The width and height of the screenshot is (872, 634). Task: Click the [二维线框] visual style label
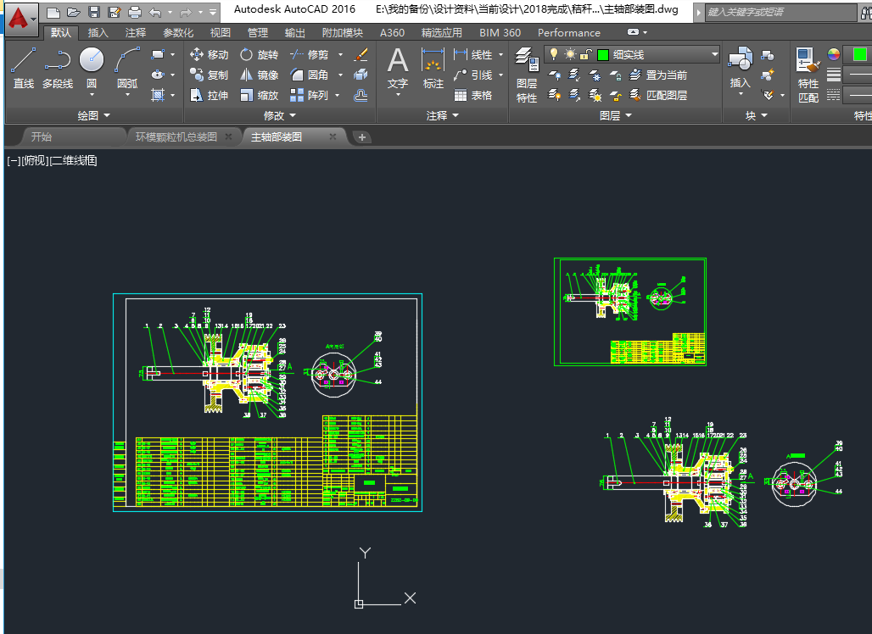coord(74,160)
